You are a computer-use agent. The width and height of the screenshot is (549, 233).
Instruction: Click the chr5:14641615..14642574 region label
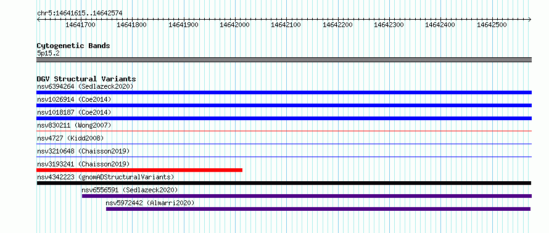(80, 14)
